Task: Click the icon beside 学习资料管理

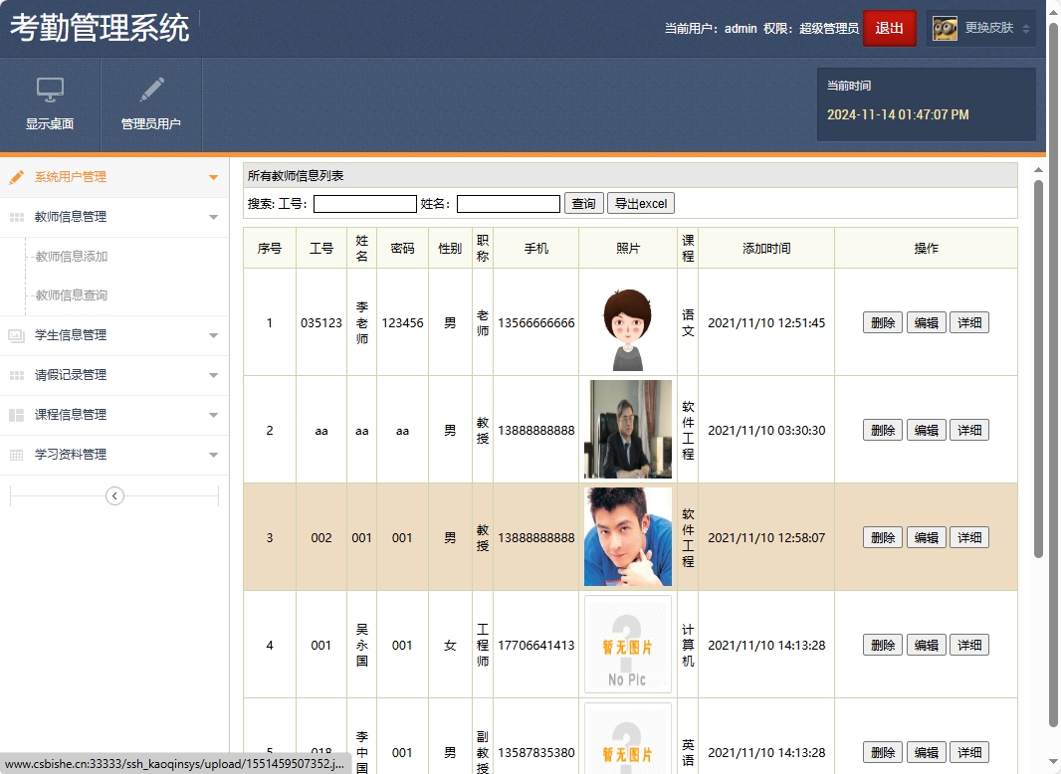Action: 16,455
